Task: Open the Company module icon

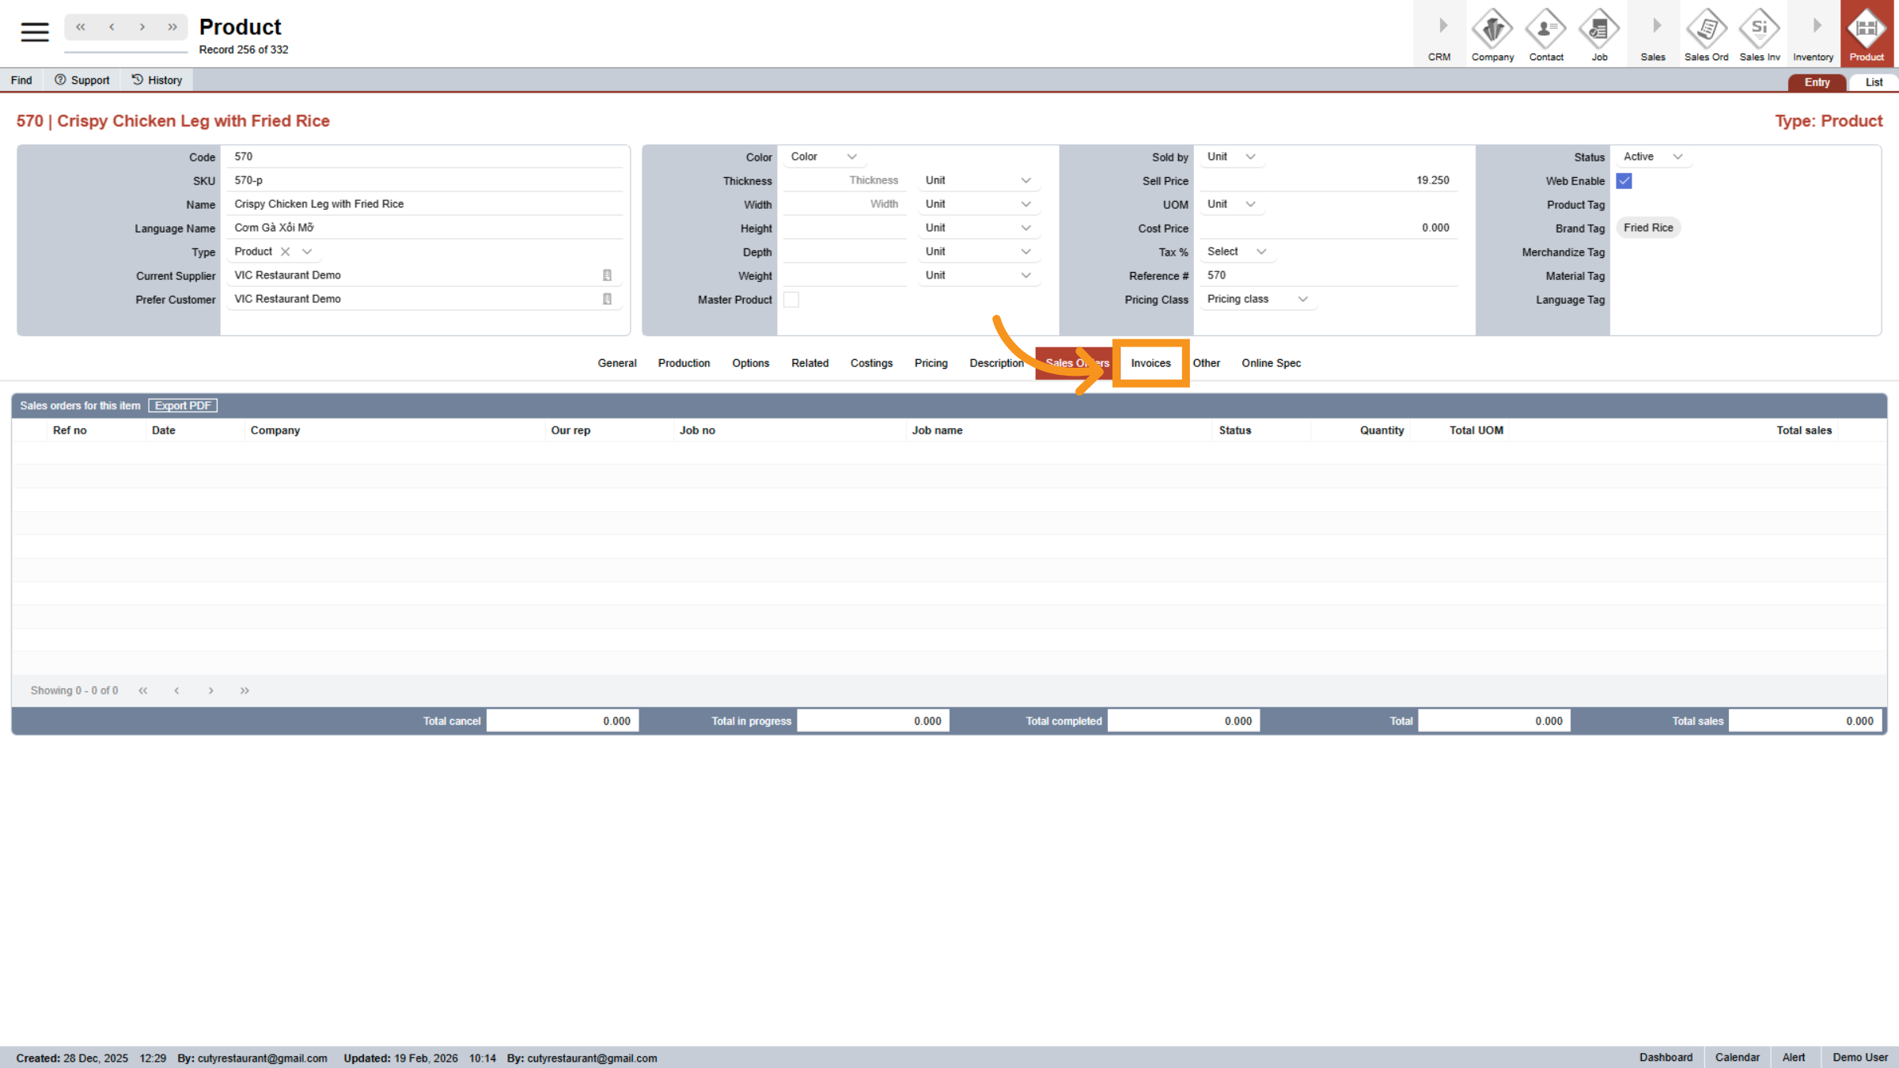Action: coord(1492,33)
